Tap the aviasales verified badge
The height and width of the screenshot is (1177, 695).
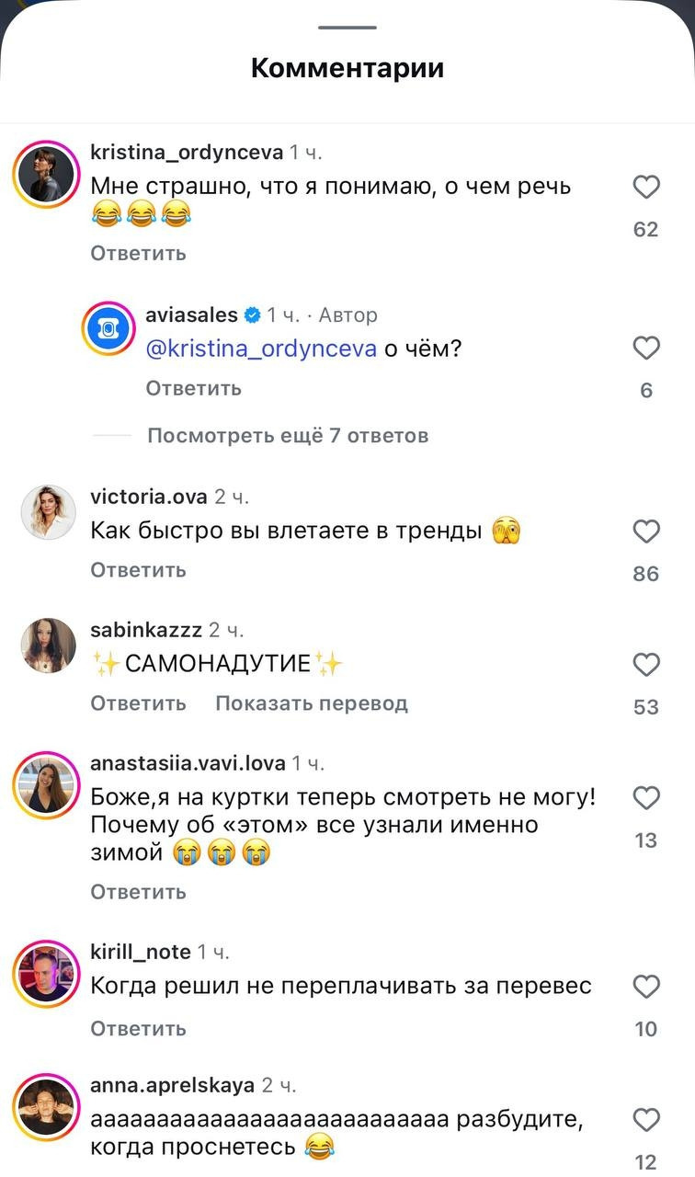[253, 315]
